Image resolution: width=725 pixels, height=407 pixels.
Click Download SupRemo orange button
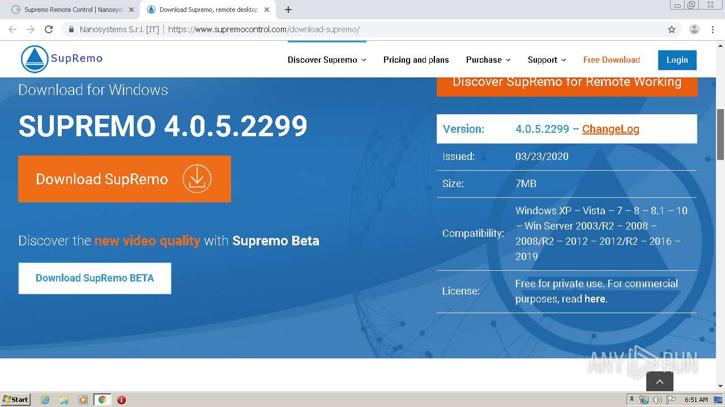[x=125, y=179]
